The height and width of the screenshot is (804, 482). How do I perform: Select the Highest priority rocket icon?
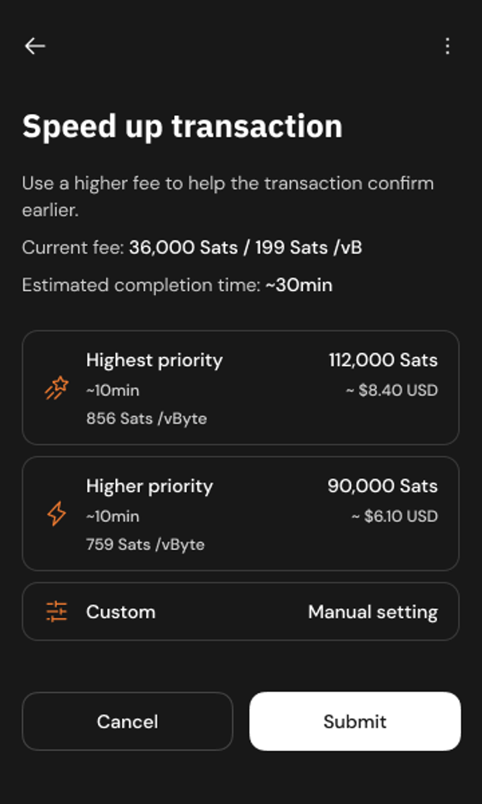coord(55,387)
